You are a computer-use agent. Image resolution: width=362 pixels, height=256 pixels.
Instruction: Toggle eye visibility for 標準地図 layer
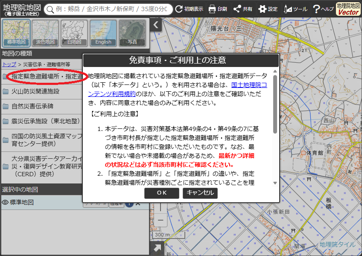tap(5, 202)
